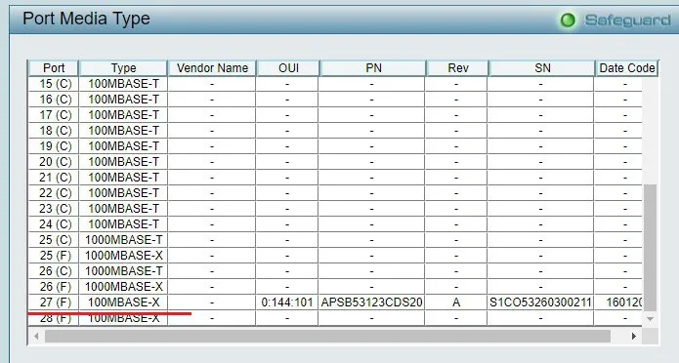Image resolution: width=679 pixels, height=363 pixels.
Task: Select port cell 15 (C)
Action: point(55,84)
